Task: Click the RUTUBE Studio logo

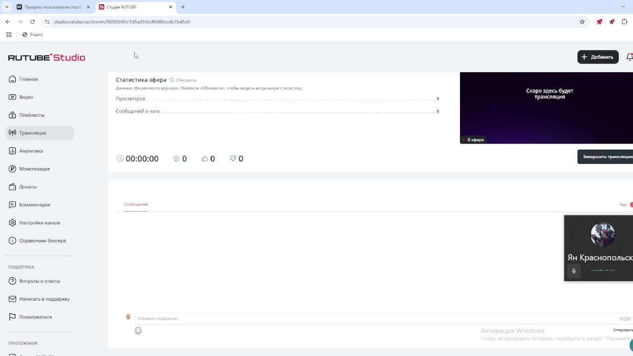Action: click(x=46, y=57)
